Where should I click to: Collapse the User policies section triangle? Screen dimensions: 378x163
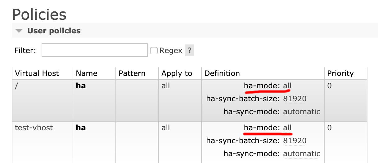19,31
